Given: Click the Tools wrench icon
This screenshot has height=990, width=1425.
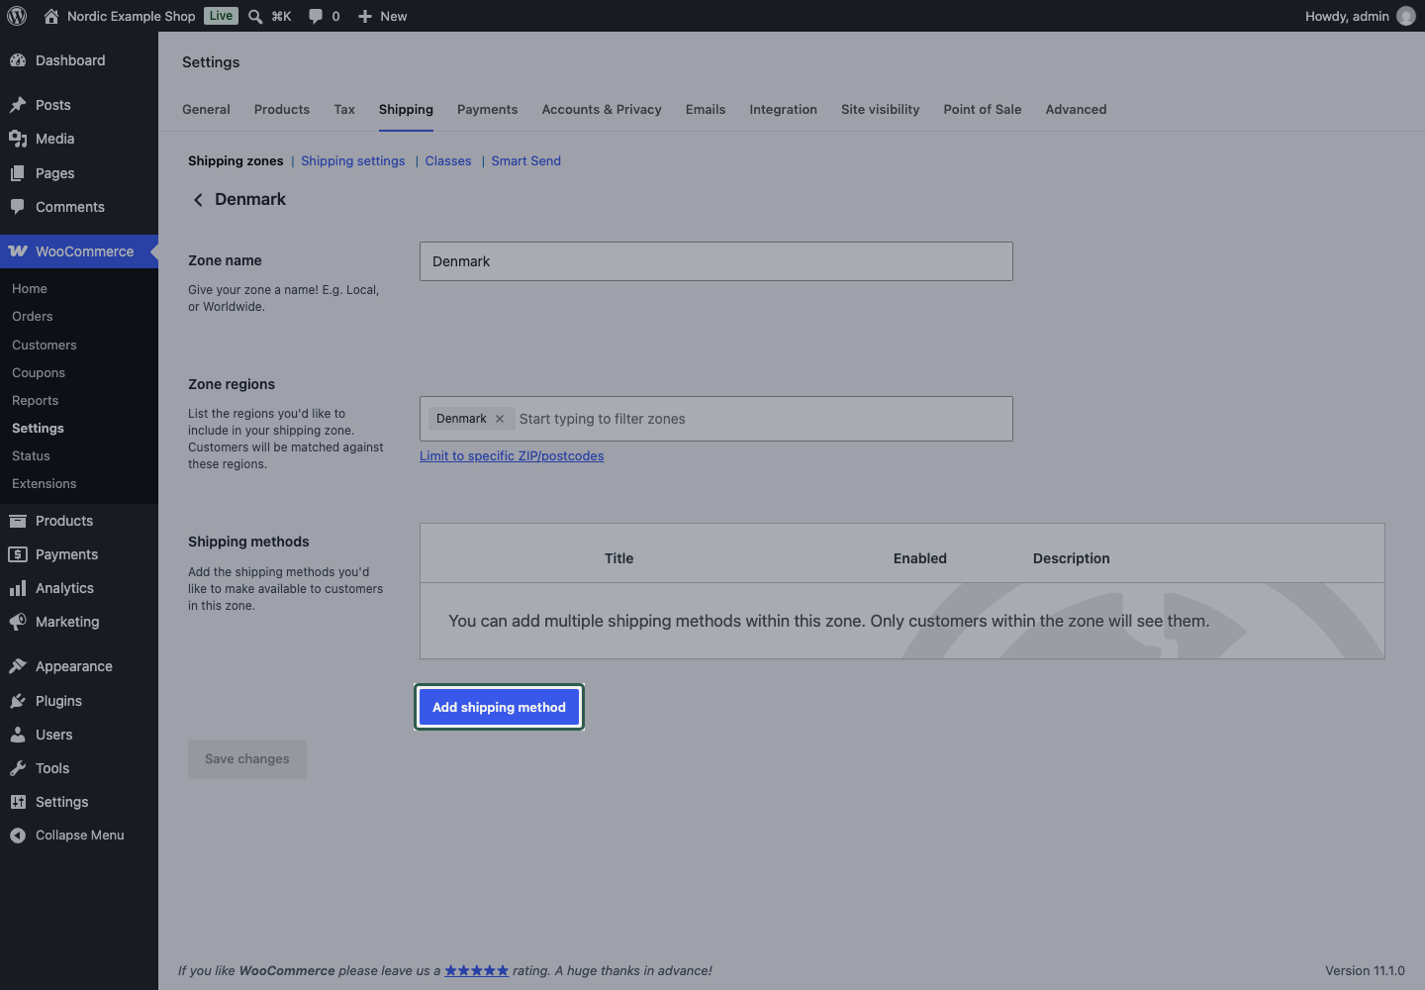Looking at the screenshot, I should tap(18, 768).
